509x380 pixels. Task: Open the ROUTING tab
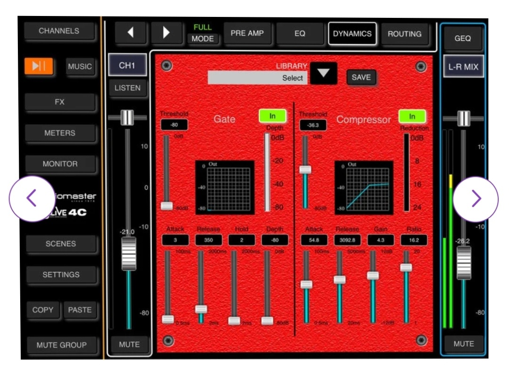point(404,34)
